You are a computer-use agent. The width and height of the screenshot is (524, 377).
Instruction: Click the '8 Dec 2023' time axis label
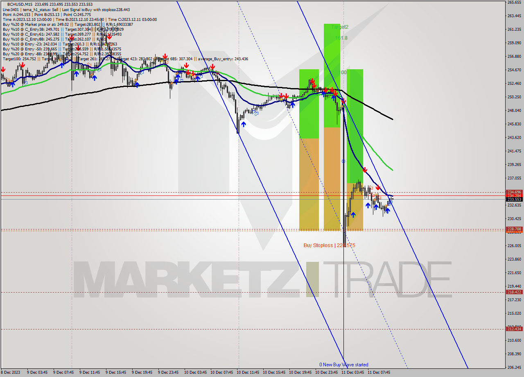pos(11,372)
